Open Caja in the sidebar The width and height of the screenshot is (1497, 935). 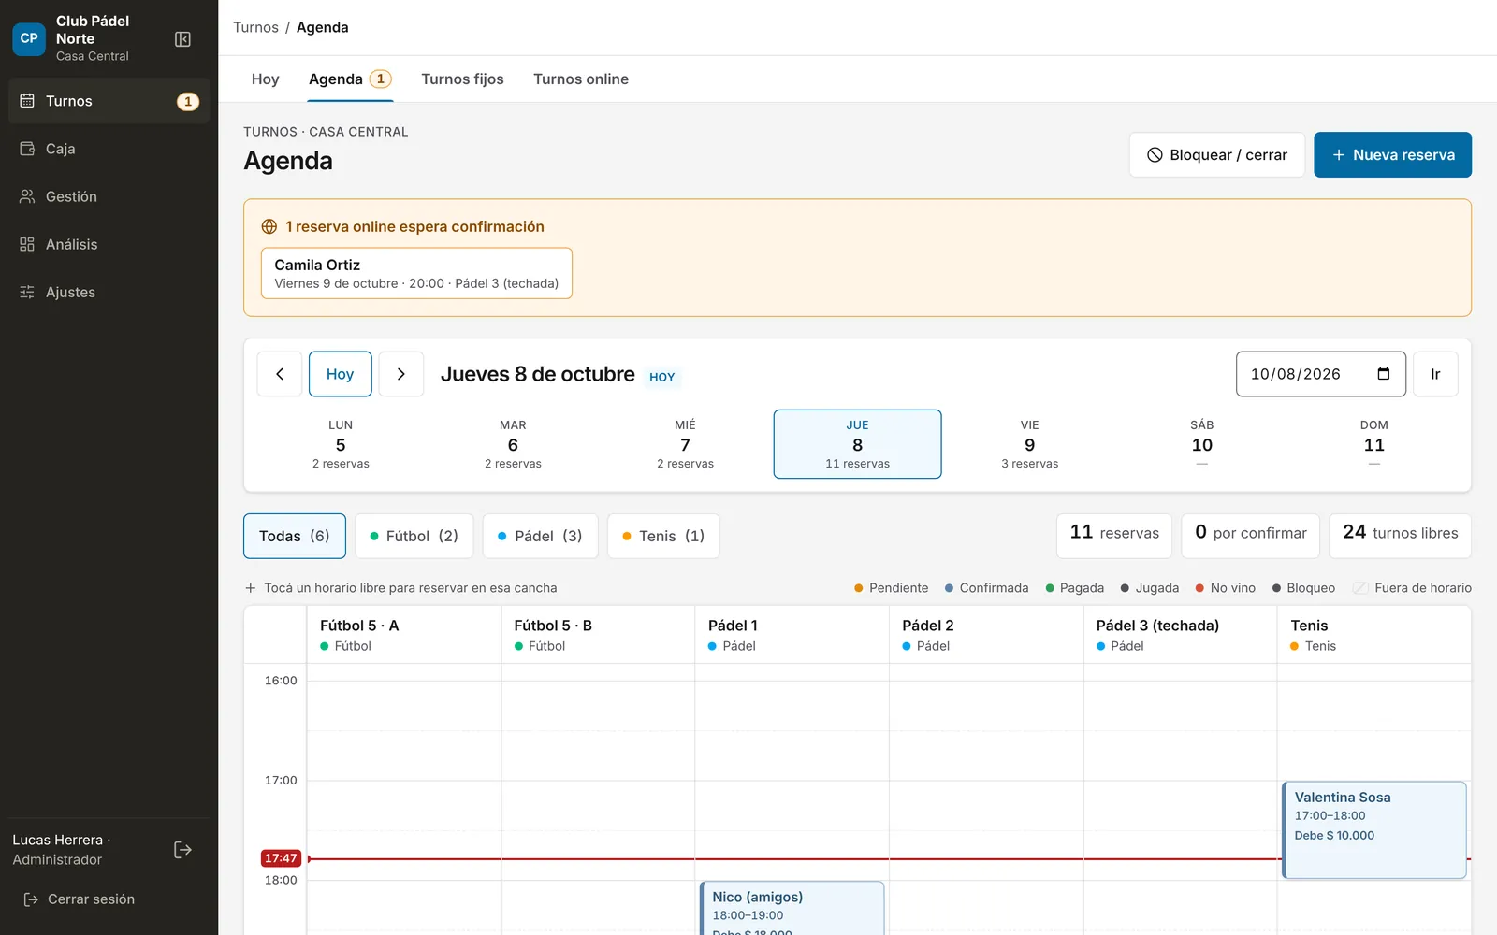pyautogui.click(x=109, y=149)
